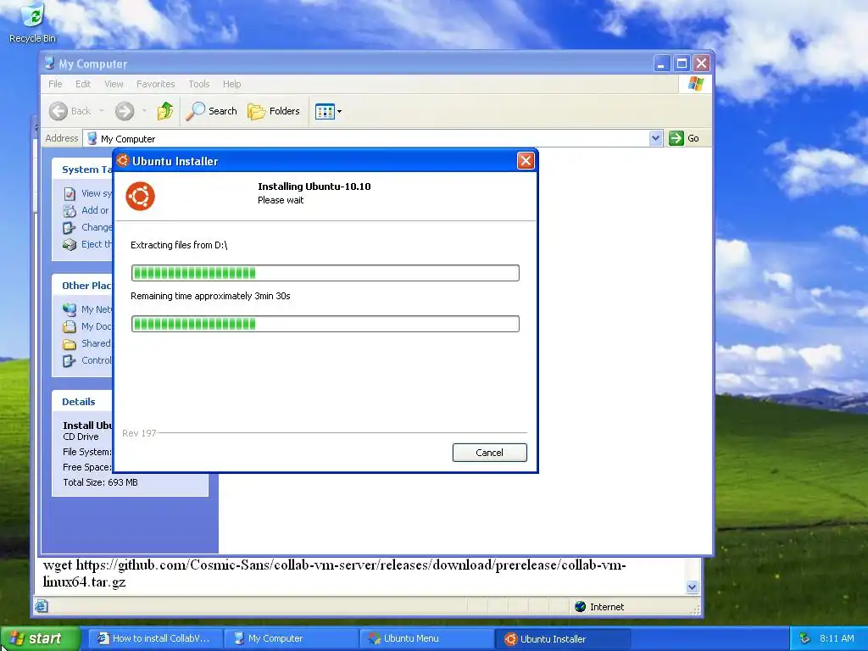This screenshot has height=651, width=868.
Task: Click the Add or remove programs icon
Action: click(70, 210)
